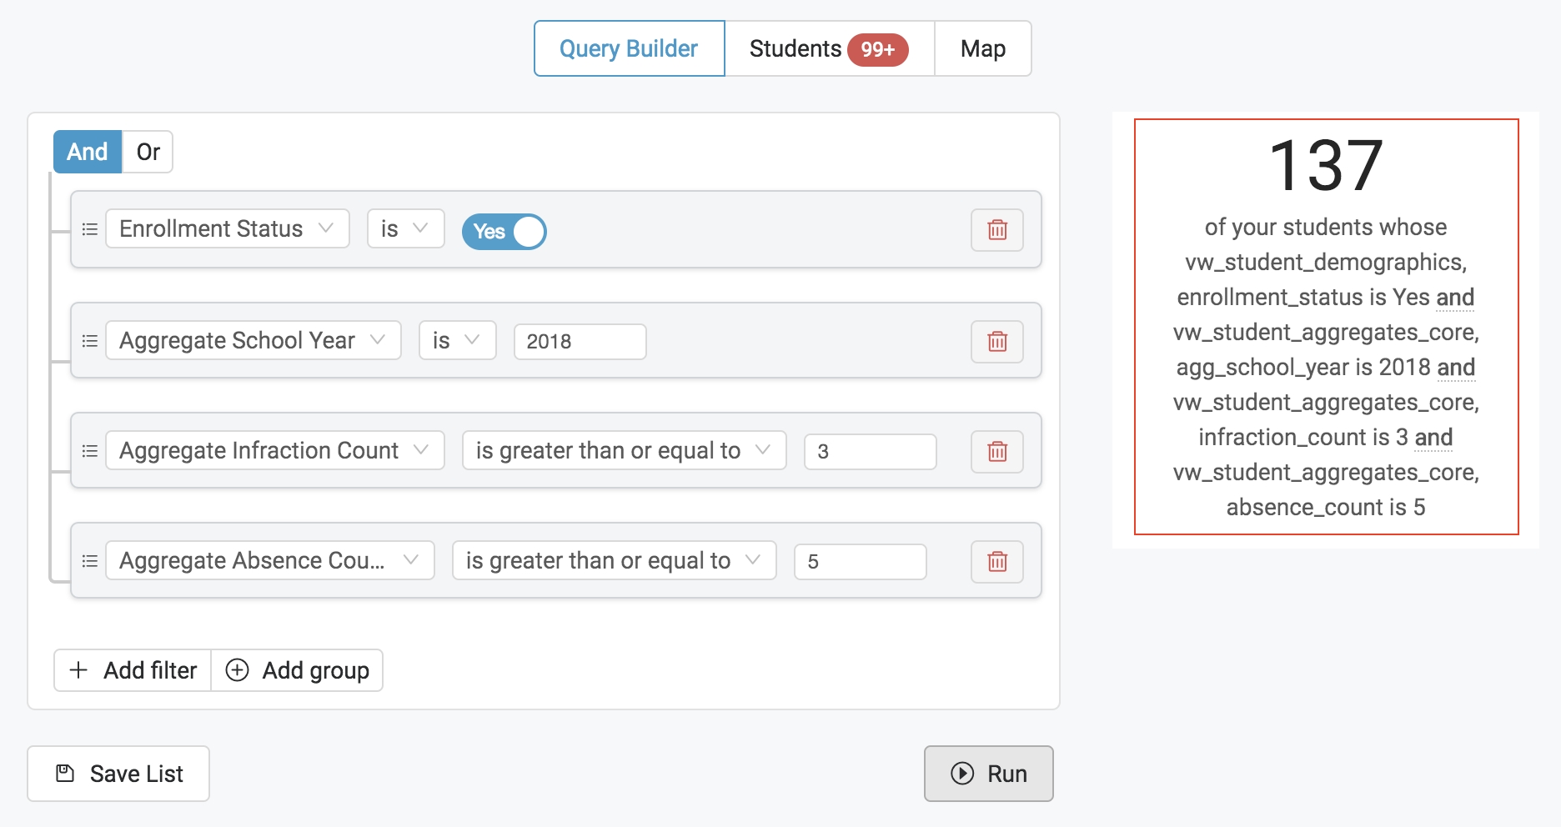The width and height of the screenshot is (1561, 827).
Task: Click the 2018 school year input
Action: 580,342
